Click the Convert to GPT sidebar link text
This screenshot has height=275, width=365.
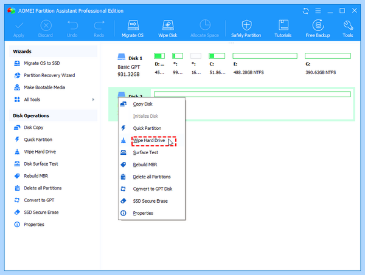pyautogui.click(x=39, y=200)
